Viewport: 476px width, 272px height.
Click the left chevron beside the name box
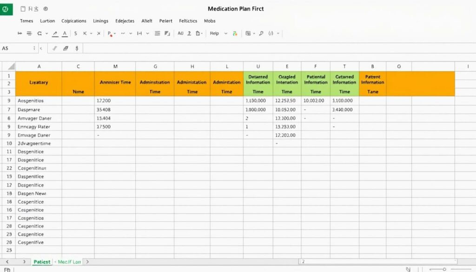click(41, 48)
